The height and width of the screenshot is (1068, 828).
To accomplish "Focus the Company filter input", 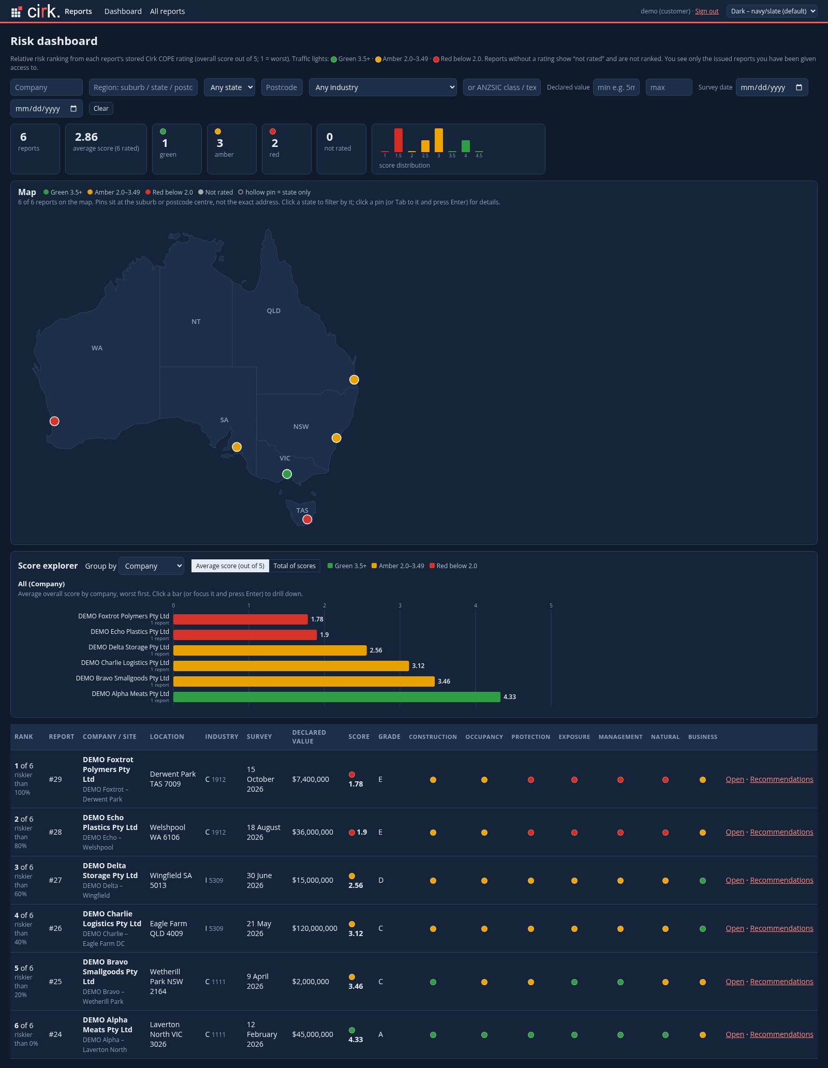I will [47, 87].
